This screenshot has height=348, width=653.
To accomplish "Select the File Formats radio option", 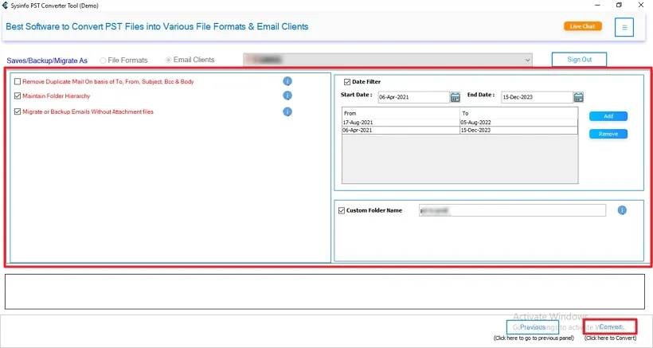I will click(104, 60).
